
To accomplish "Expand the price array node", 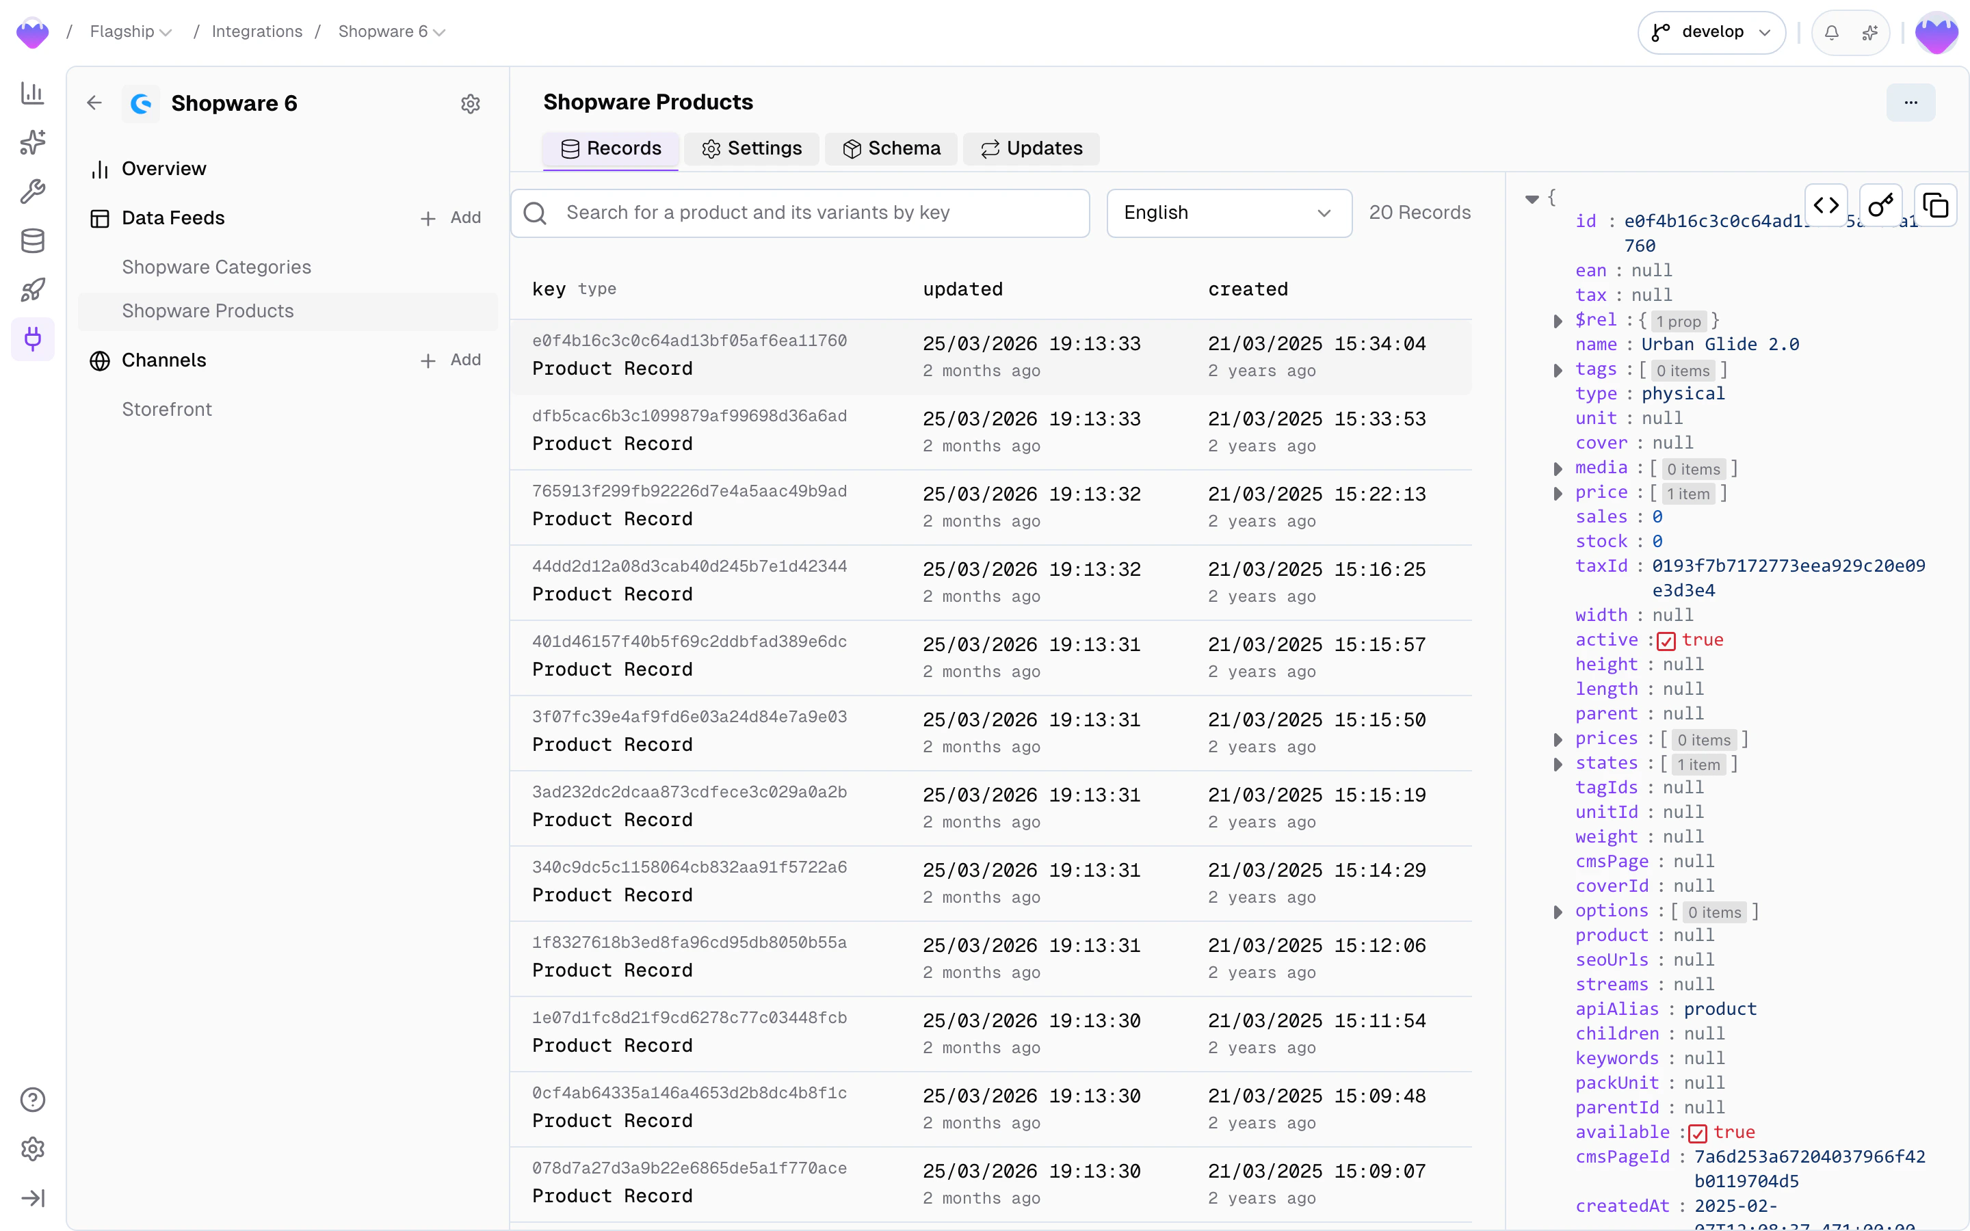I will tap(1558, 493).
